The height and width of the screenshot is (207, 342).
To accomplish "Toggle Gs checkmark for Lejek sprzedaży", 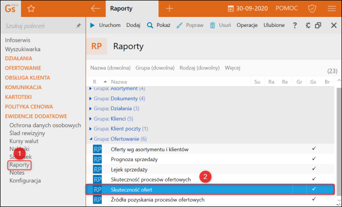I will [313, 169].
